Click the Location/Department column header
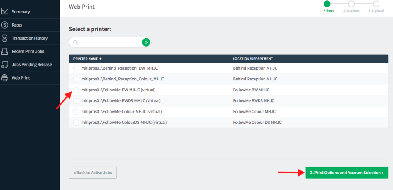The height and width of the screenshot is (190, 393). [x=253, y=59]
